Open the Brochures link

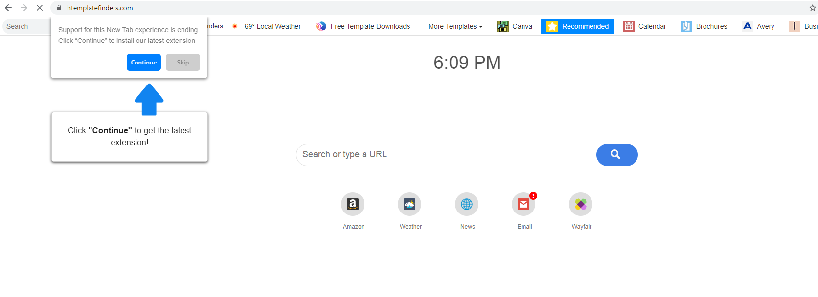(x=711, y=26)
